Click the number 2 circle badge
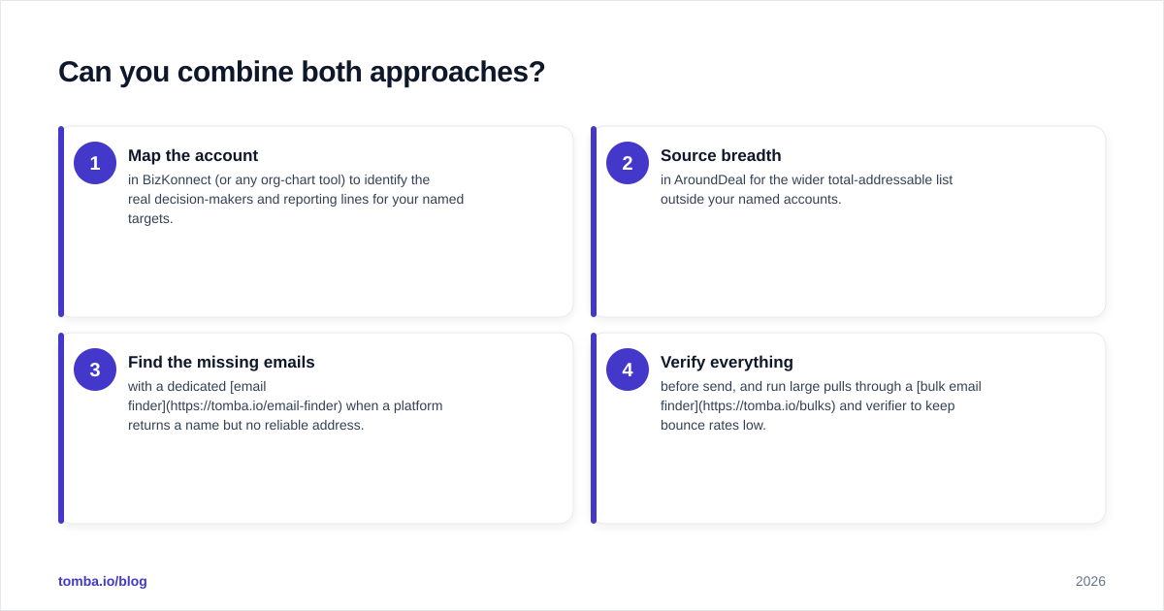1164x611 pixels. click(628, 163)
